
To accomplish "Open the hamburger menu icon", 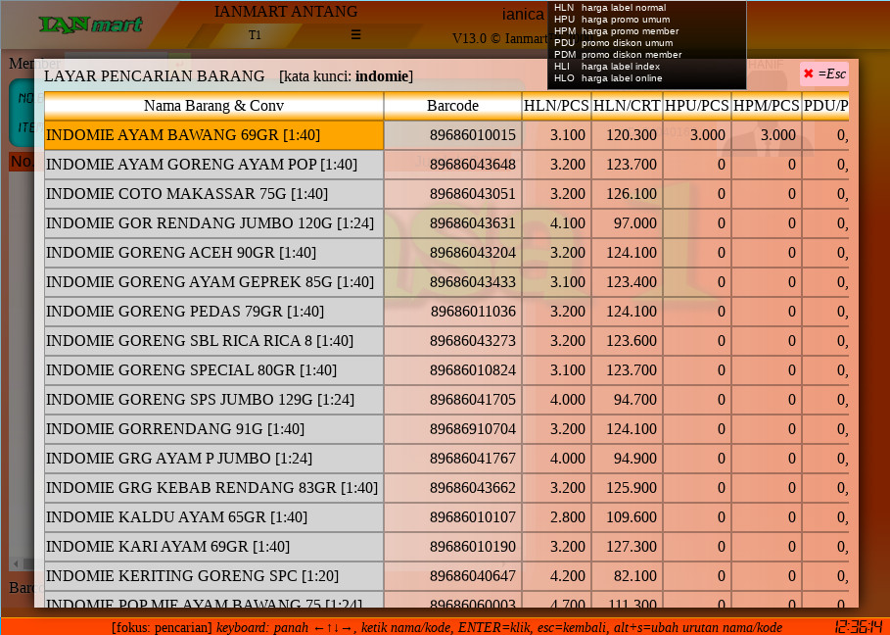I will (355, 35).
